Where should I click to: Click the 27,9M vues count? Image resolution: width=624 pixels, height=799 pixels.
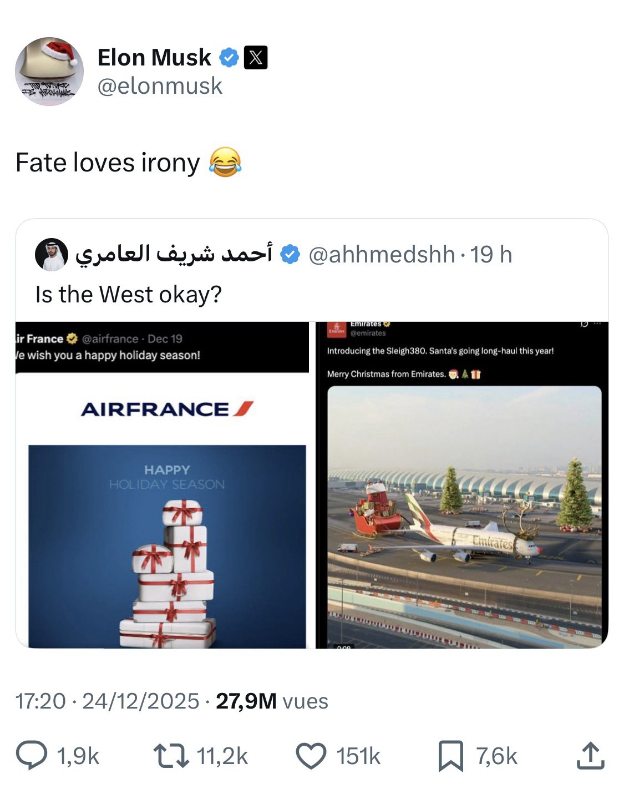coord(272,701)
